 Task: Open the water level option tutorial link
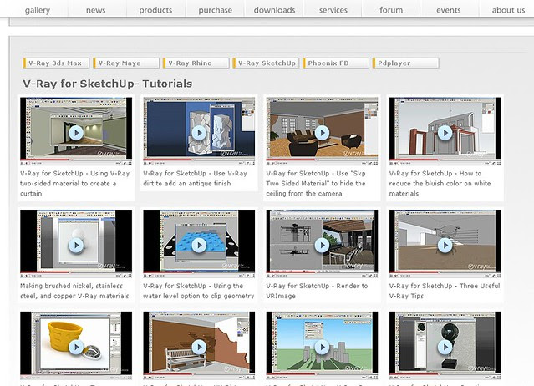pos(199,291)
